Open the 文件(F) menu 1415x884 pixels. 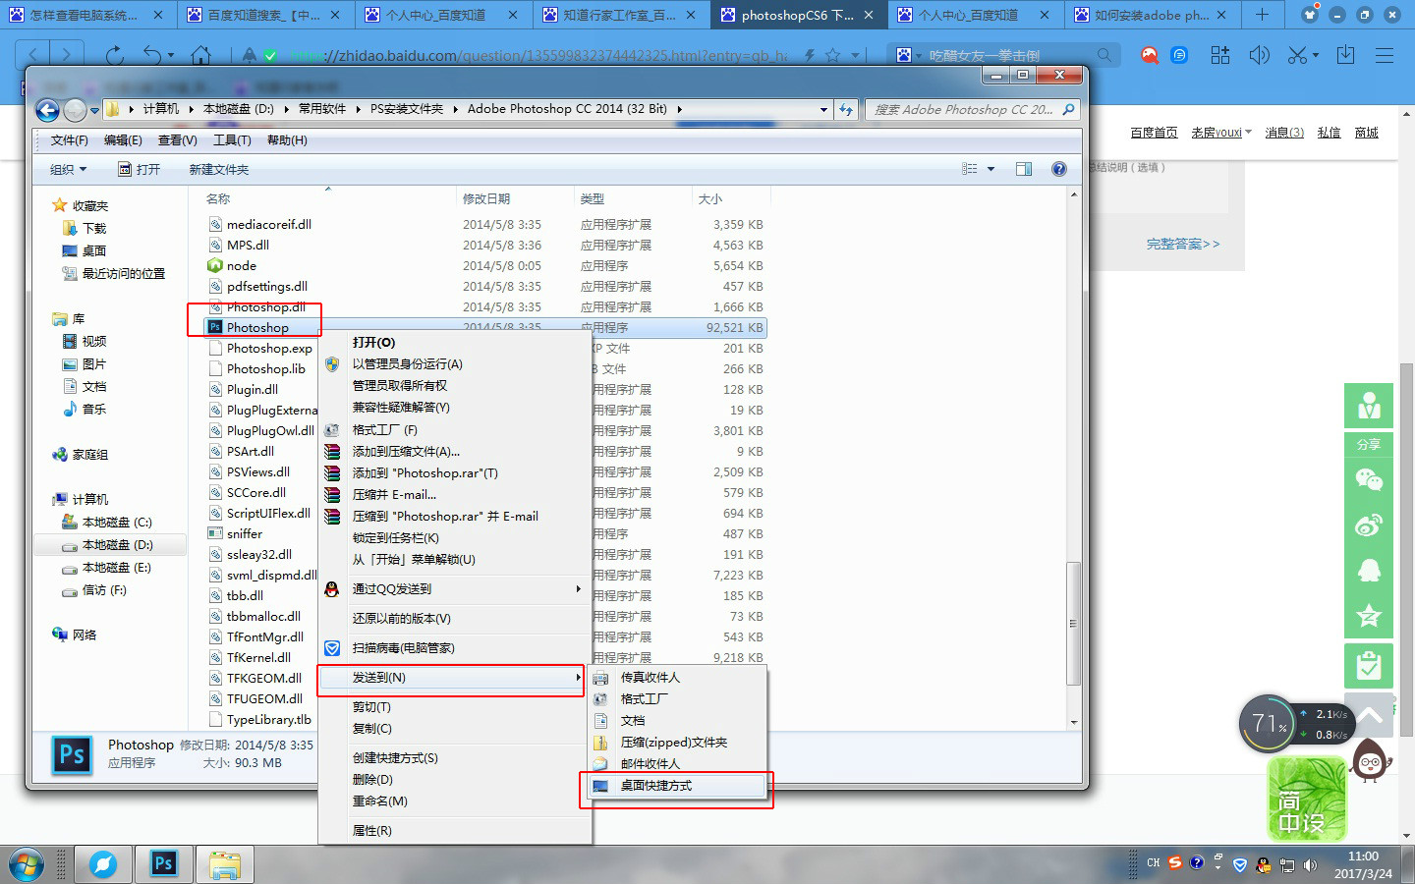click(x=69, y=140)
